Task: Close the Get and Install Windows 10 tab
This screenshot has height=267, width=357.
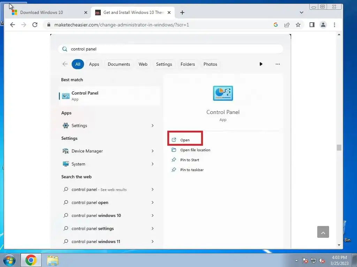Action: coord(169,13)
